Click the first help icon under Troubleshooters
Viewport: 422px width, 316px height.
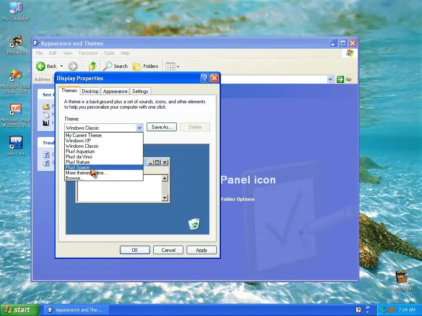point(46,155)
